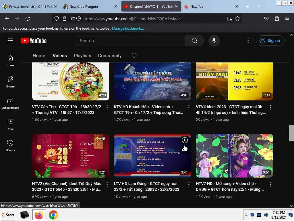The height and width of the screenshot is (221, 294).
Task: Search within channel magnifier icon
Action: [134, 56]
